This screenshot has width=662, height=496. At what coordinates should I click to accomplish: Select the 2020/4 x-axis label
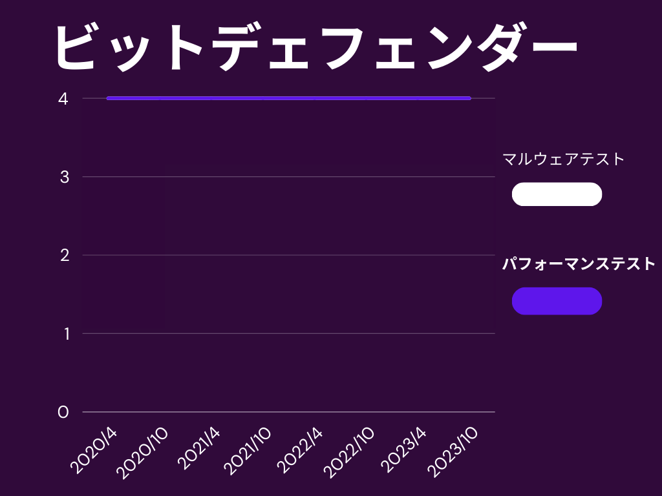pos(94,451)
